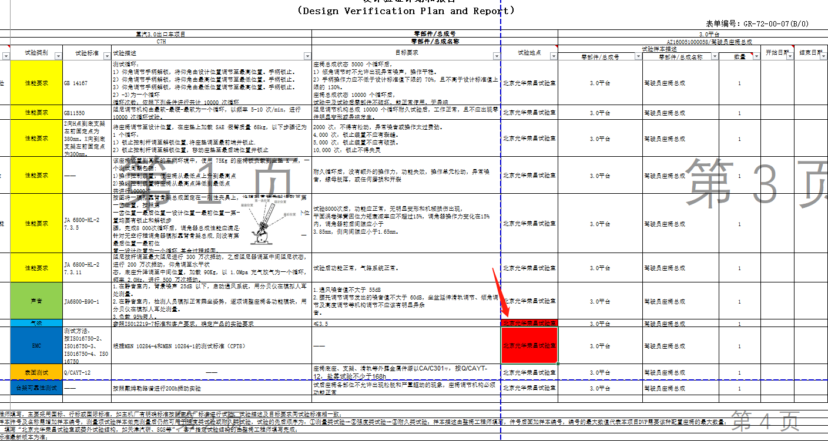Image resolution: width=828 pixels, height=441 pixels.
Task: Select the AZ160051000058 part number cell
Action: click(x=692, y=42)
